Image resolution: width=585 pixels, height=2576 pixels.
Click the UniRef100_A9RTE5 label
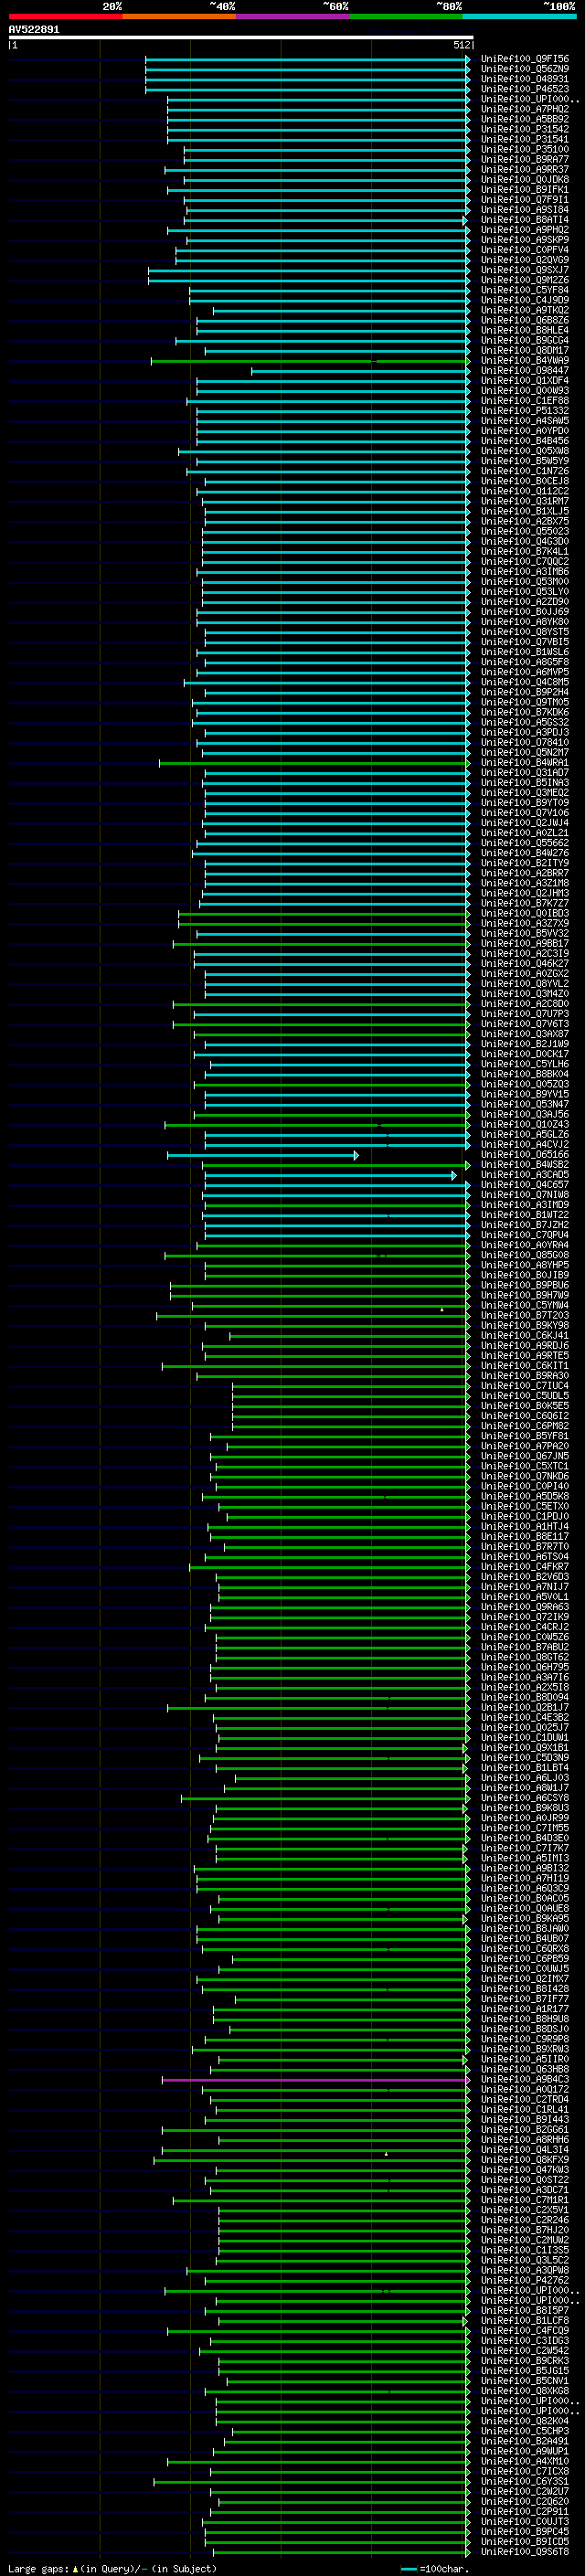[524, 1355]
